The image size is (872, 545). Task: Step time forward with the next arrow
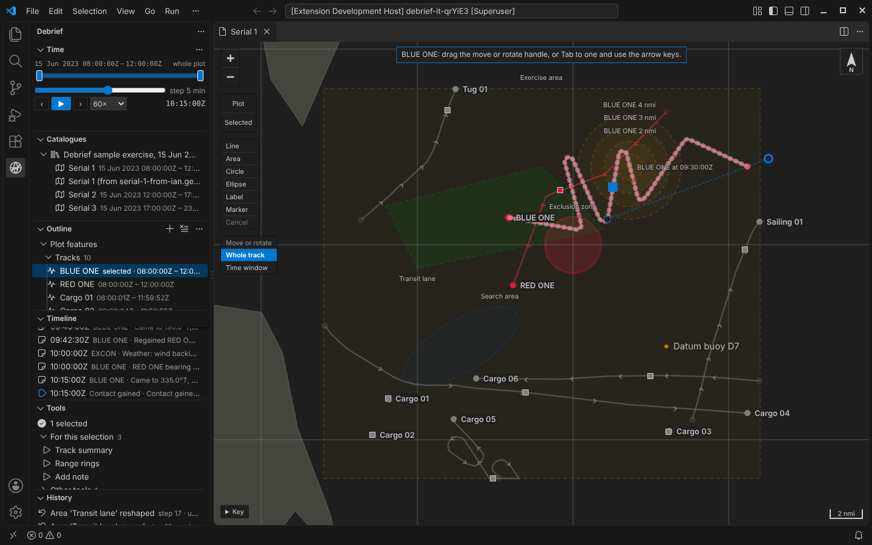pyautogui.click(x=81, y=104)
